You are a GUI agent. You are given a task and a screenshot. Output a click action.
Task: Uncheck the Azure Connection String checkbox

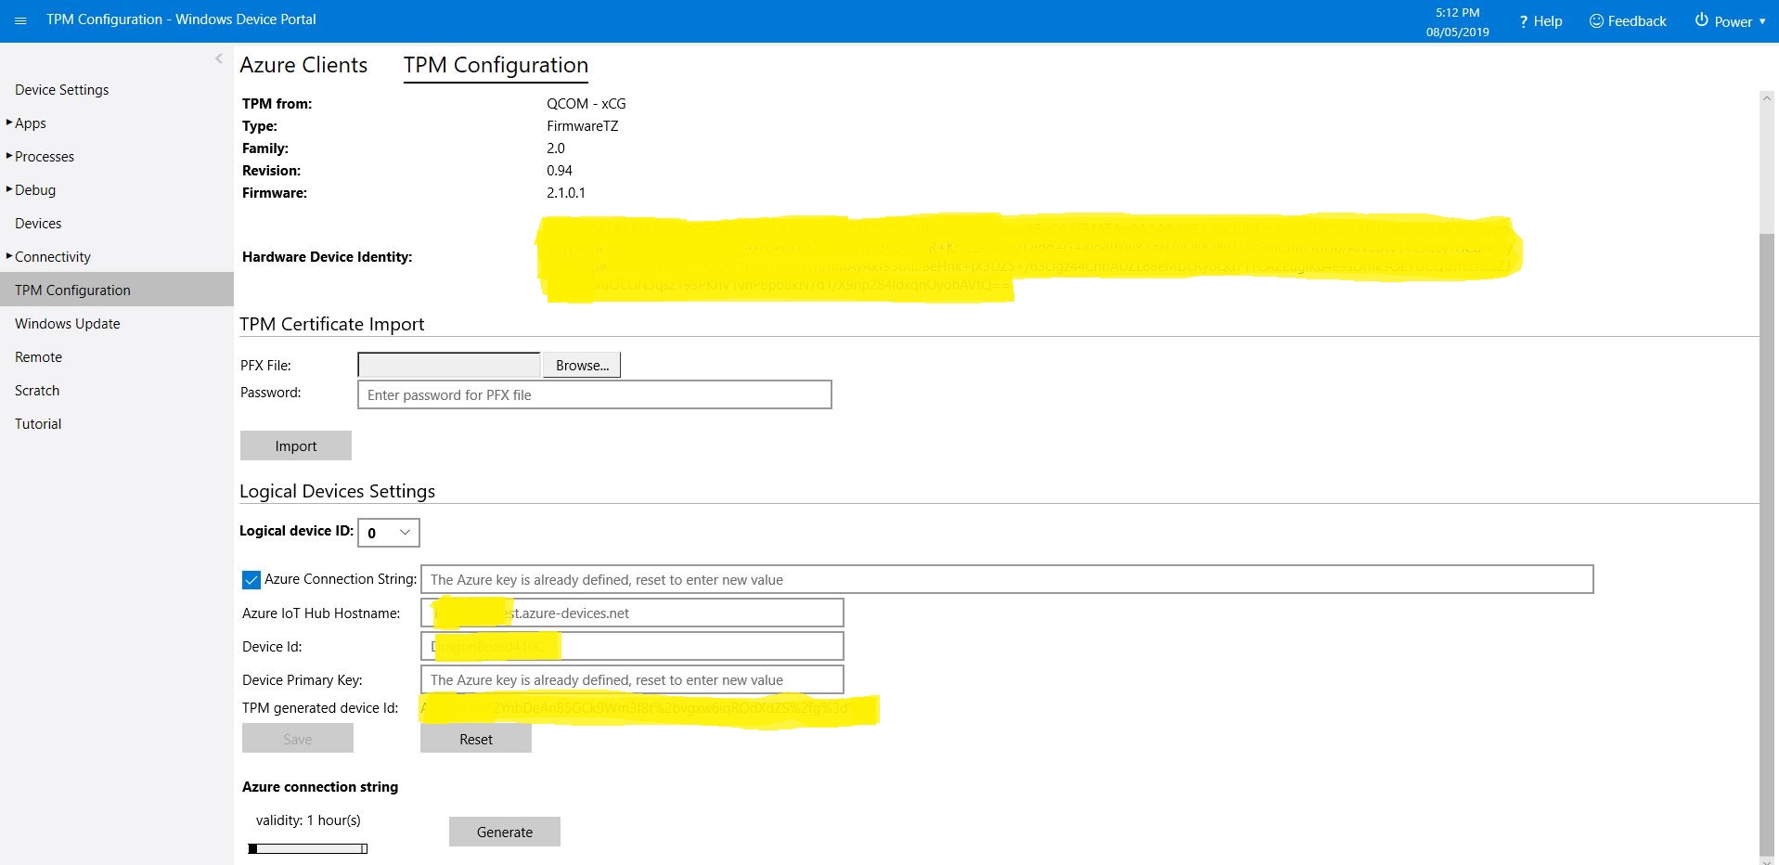tap(251, 580)
